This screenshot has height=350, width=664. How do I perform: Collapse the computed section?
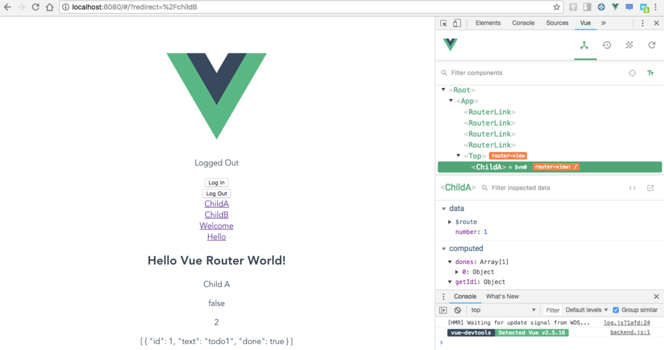pos(444,248)
